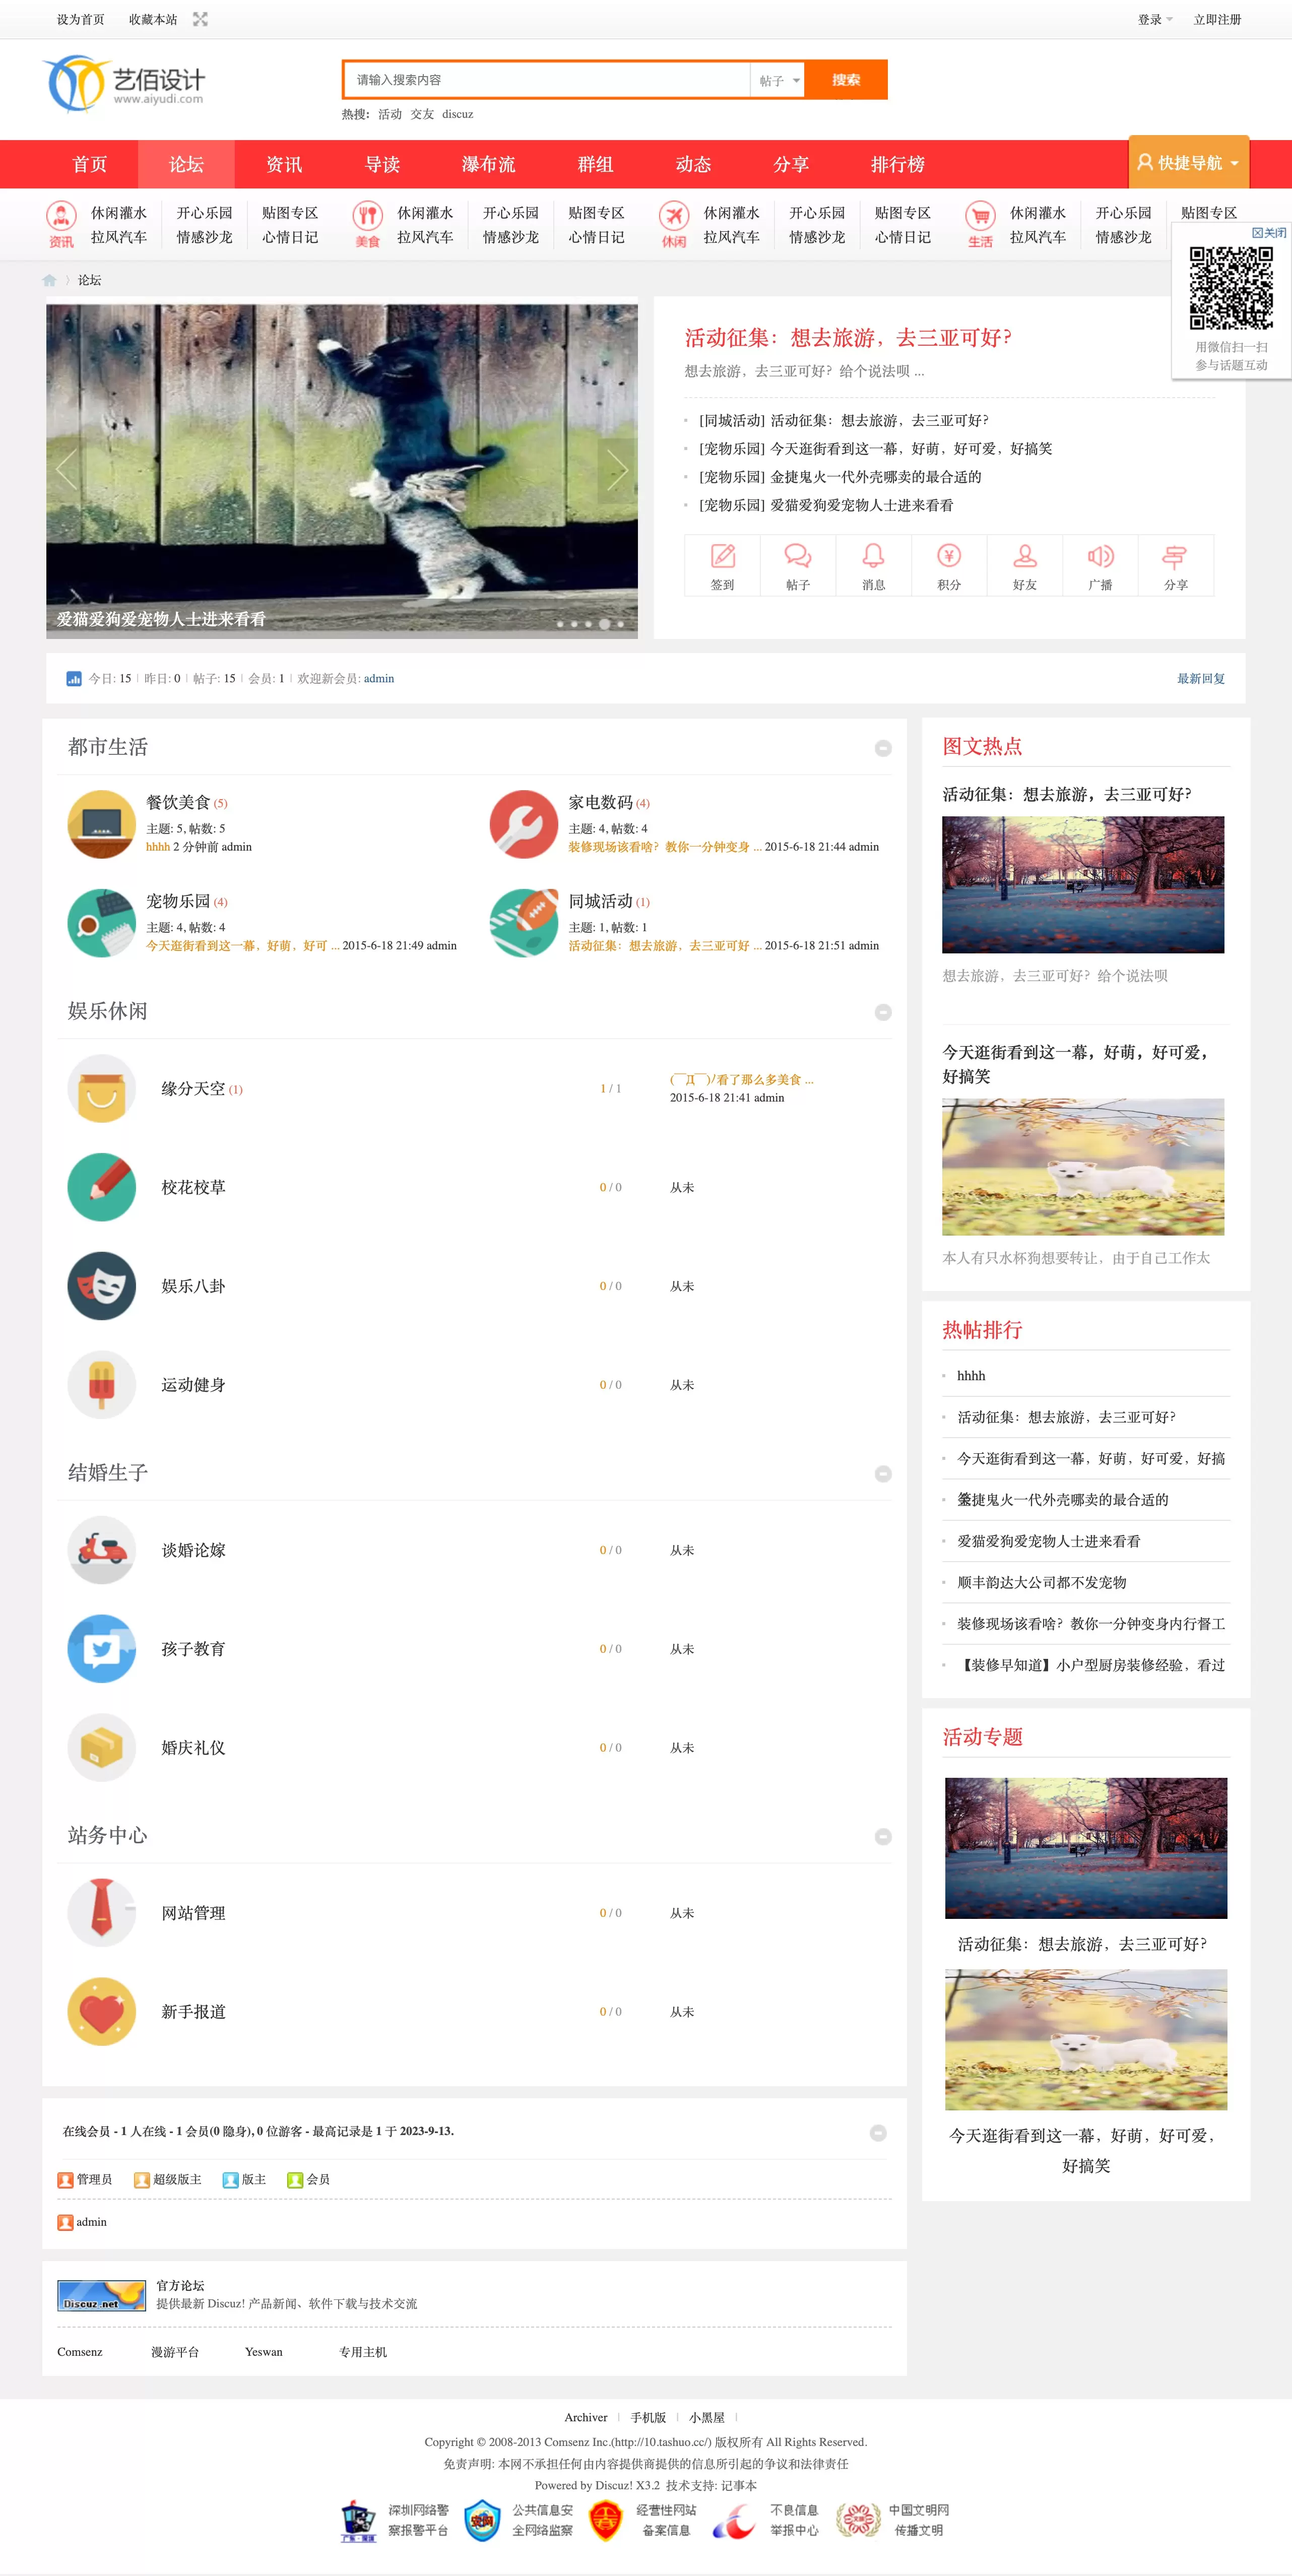Image resolution: width=1292 pixels, height=2576 pixels.
Task: Go to the previous slideshow image arrow
Action: pos(66,470)
